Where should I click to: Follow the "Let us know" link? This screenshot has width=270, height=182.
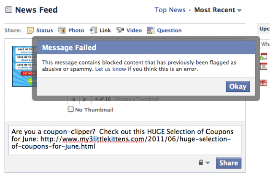(x=111, y=69)
